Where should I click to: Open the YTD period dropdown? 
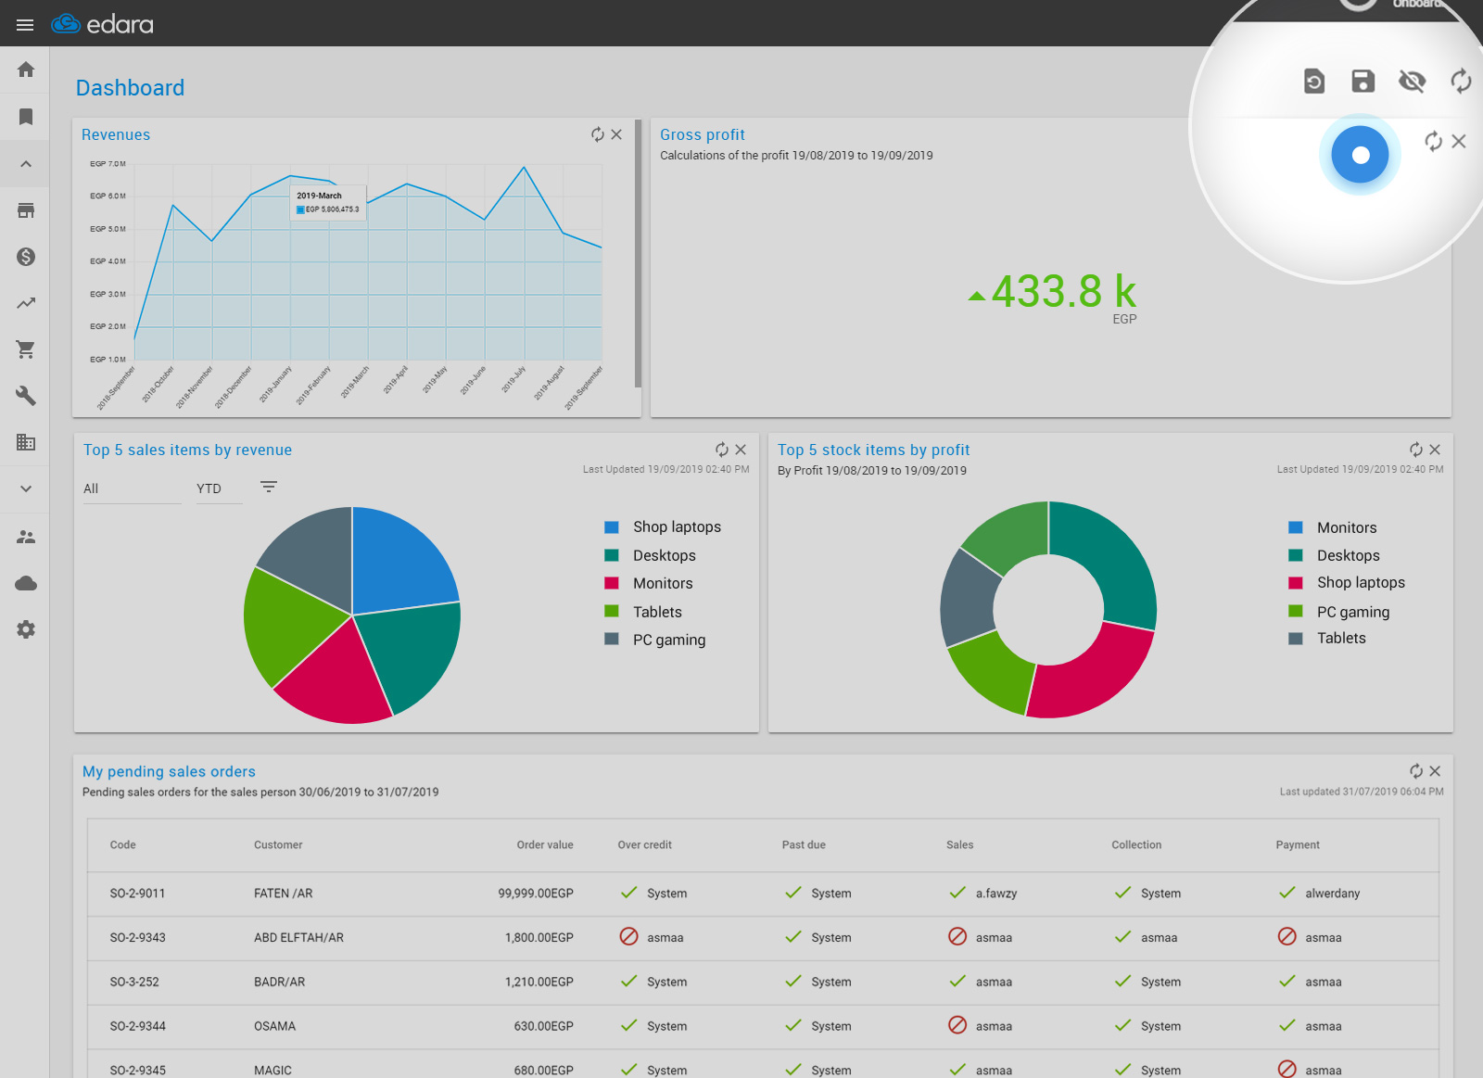218,488
